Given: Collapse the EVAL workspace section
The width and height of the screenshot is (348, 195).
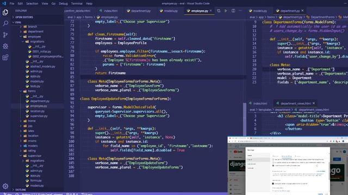Looking at the screenshot, I should (x=18, y=22).
